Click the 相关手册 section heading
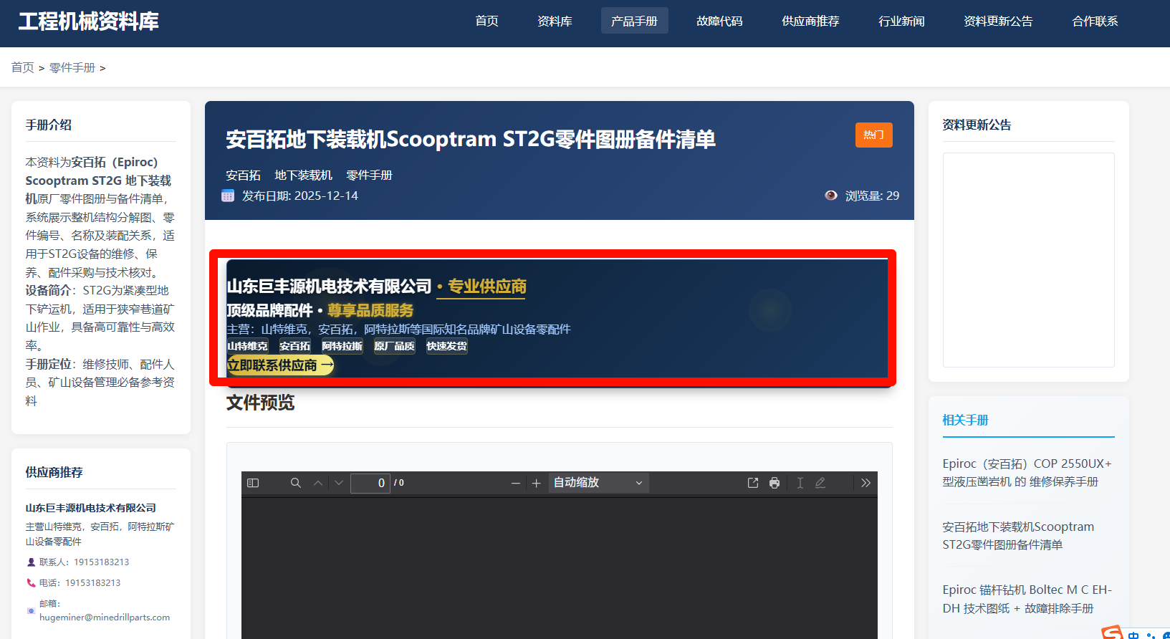The image size is (1170, 639). tap(965, 421)
